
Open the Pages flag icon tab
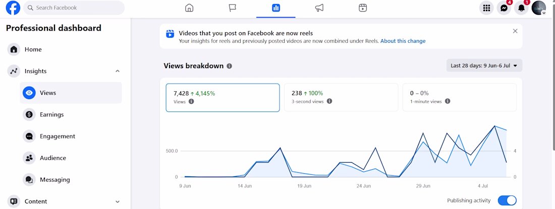click(x=233, y=8)
